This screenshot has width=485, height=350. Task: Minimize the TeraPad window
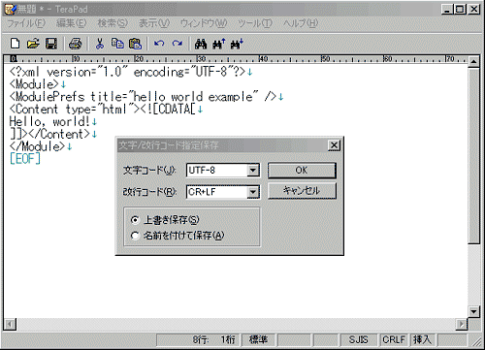point(447,9)
